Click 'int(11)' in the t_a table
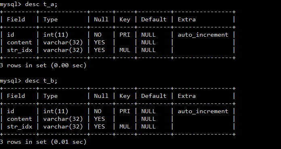Image resolution: width=281 pixels, height=149 pixels. 56,35
